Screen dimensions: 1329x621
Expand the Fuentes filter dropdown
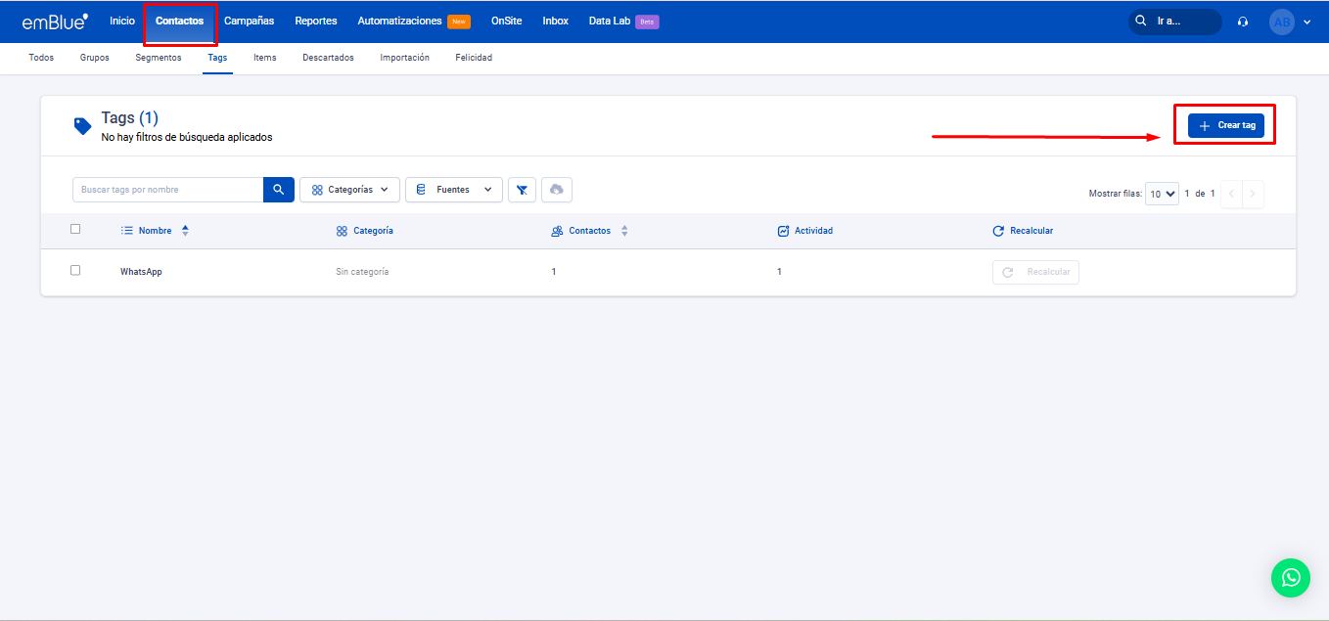454,190
